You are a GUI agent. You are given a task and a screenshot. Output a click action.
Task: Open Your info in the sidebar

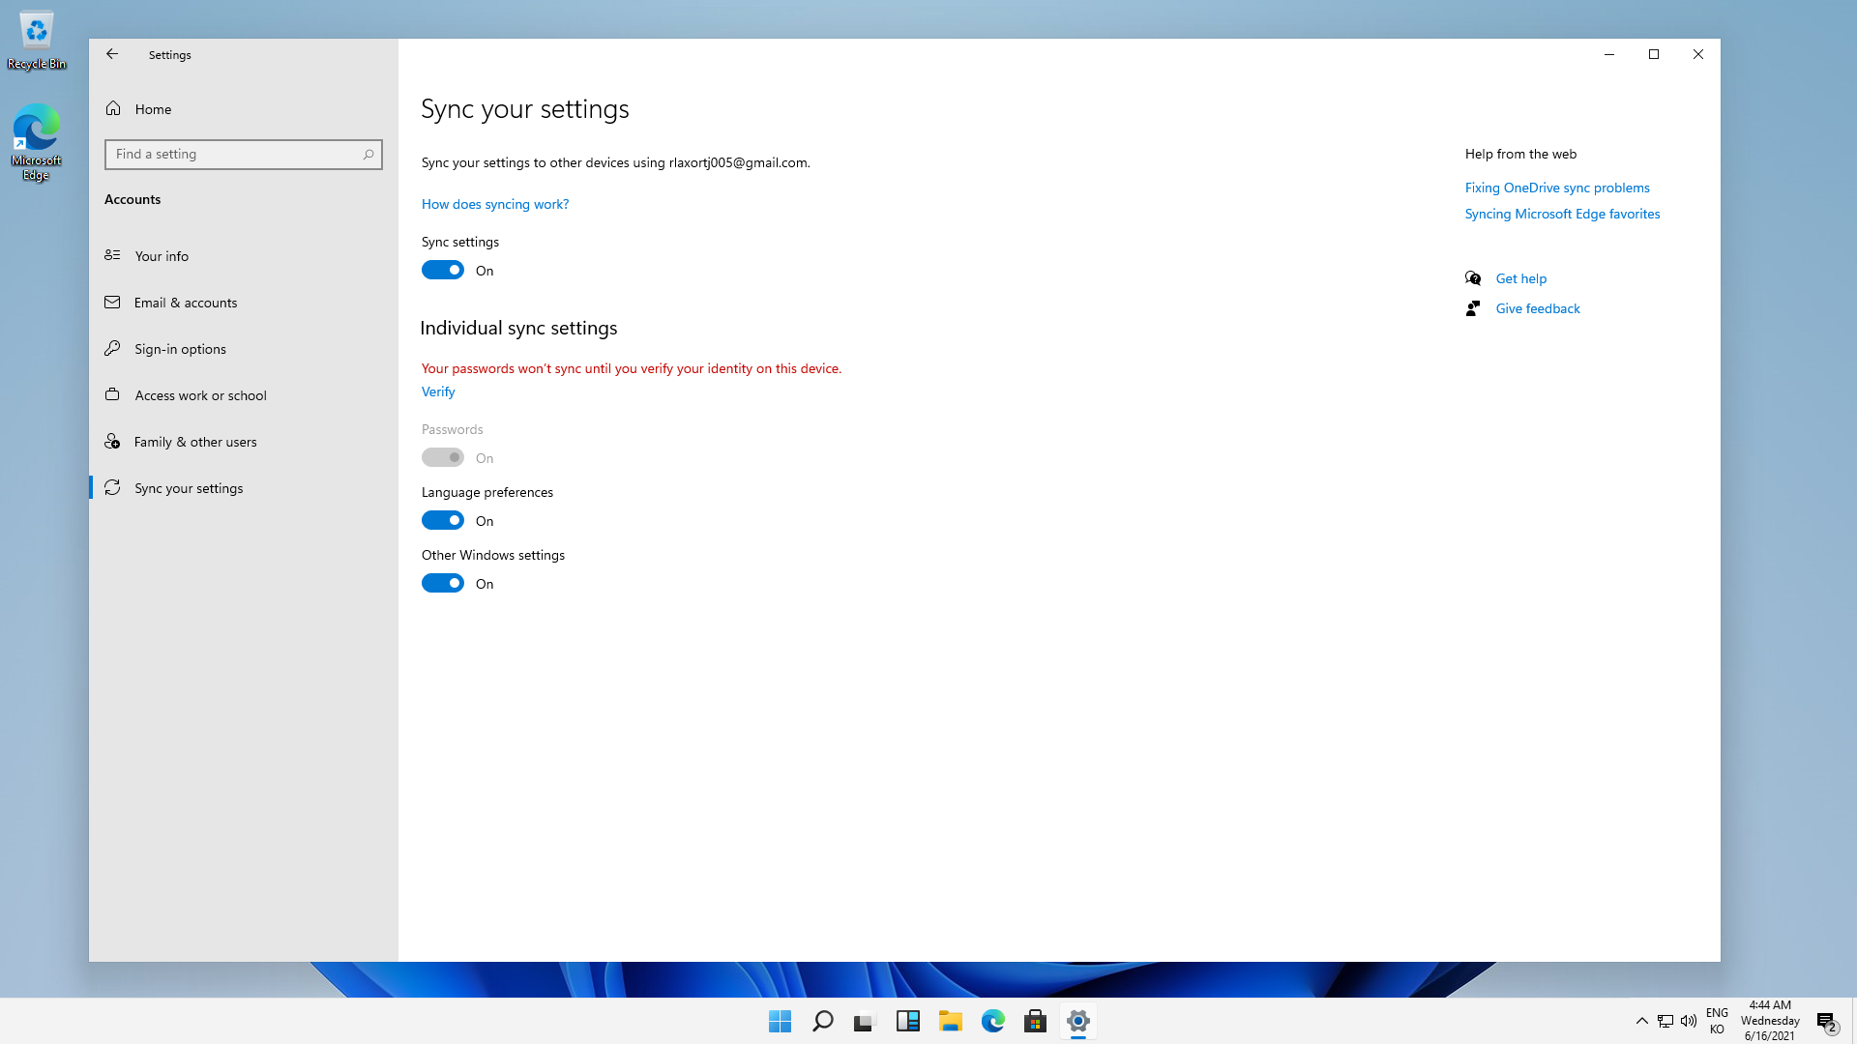(162, 256)
